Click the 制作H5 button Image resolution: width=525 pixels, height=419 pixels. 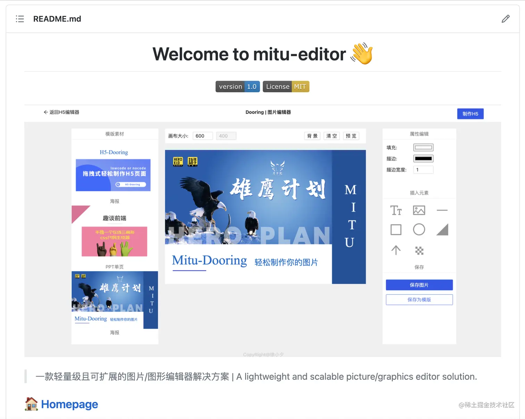pyautogui.click(x=470, y=114)
